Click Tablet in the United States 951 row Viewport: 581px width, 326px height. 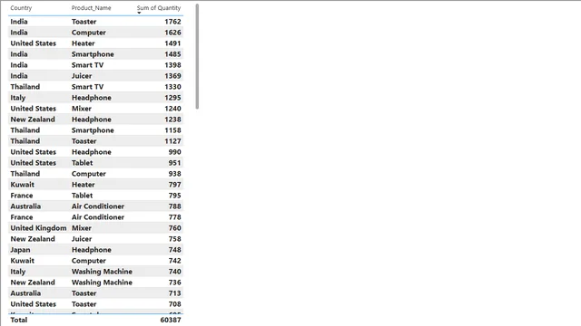83,163
